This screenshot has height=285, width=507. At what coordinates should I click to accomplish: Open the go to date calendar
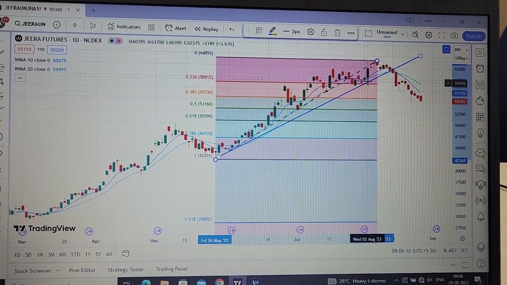[126, 254]
